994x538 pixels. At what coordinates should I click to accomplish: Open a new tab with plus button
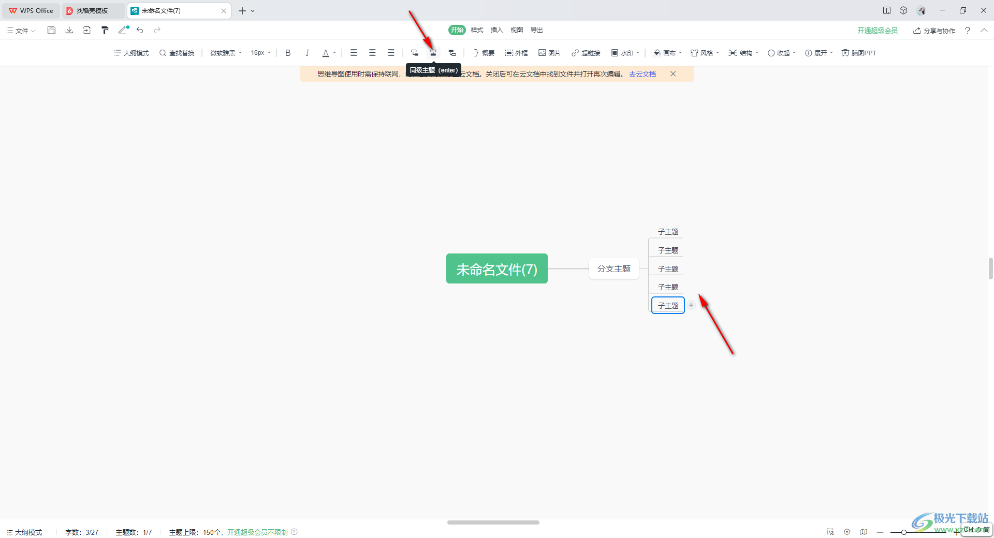[242, 10]
